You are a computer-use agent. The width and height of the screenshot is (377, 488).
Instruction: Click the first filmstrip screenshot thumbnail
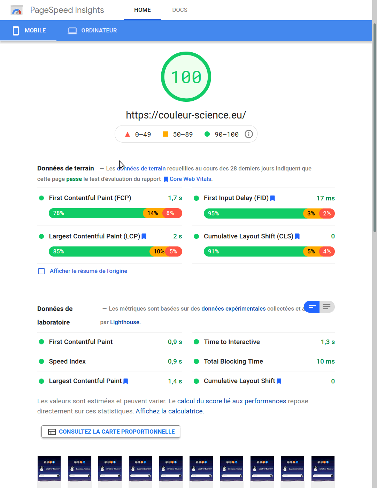pyautogui.click(x=49, y=472)
